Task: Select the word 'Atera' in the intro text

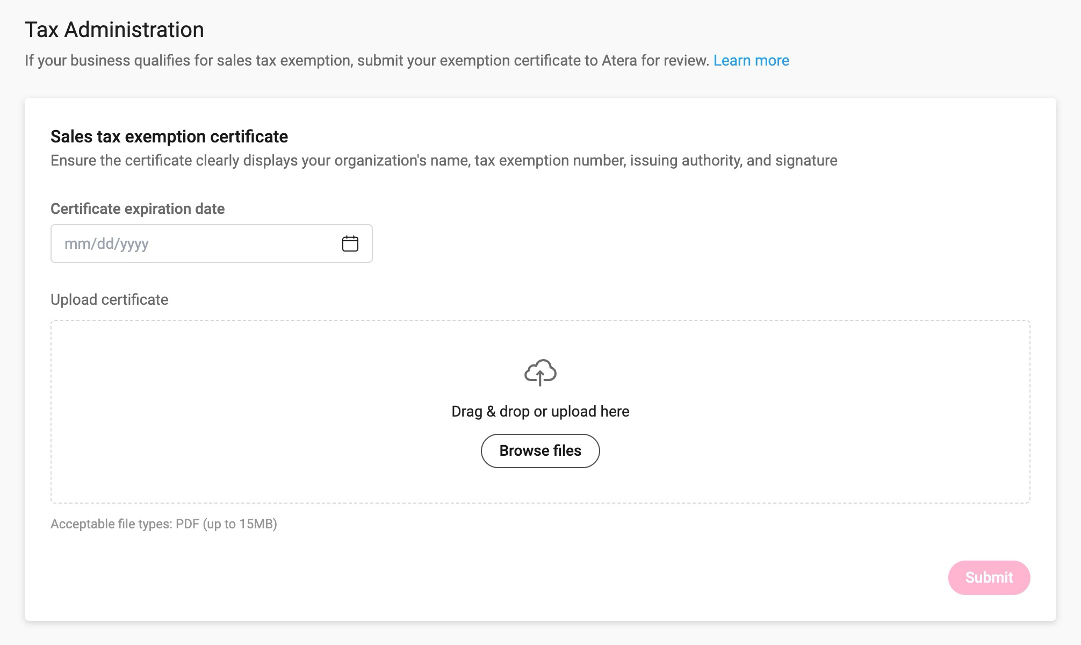Action: [619, 61]
